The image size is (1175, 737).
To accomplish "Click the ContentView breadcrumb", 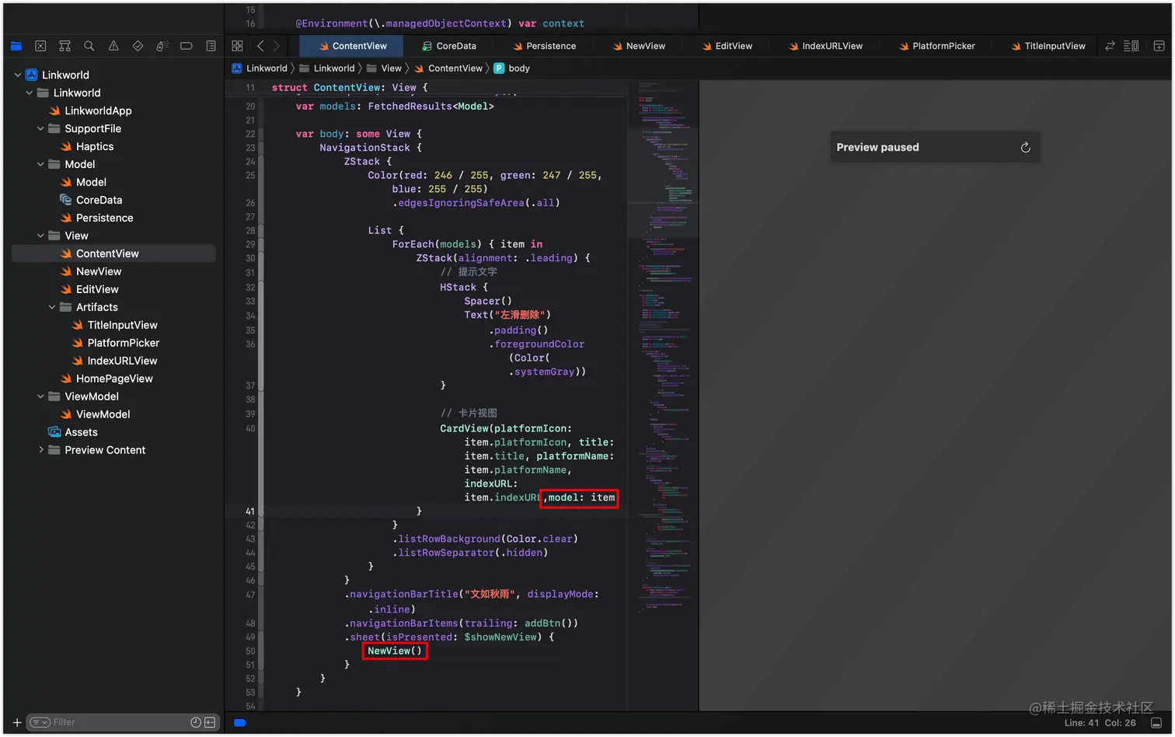I will coord(448,68).
